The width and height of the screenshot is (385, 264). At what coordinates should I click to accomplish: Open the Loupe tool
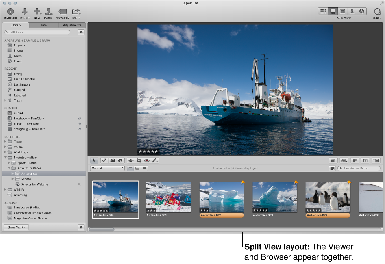click(x=377, y=11)
